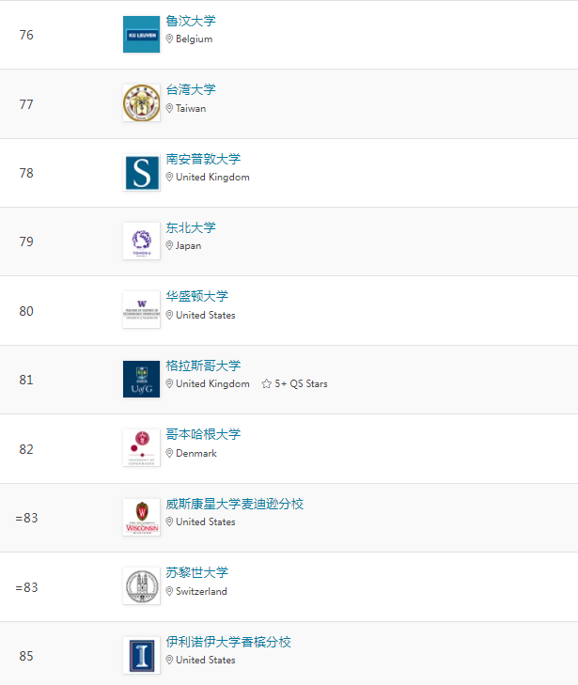Open the 东北大学 link
The height and width of the screenshot is (685, 578).
click(x=191, y=227)
